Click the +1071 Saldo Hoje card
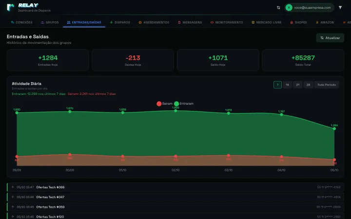Viewport: 351px width, 219px height. pos(218,60)
